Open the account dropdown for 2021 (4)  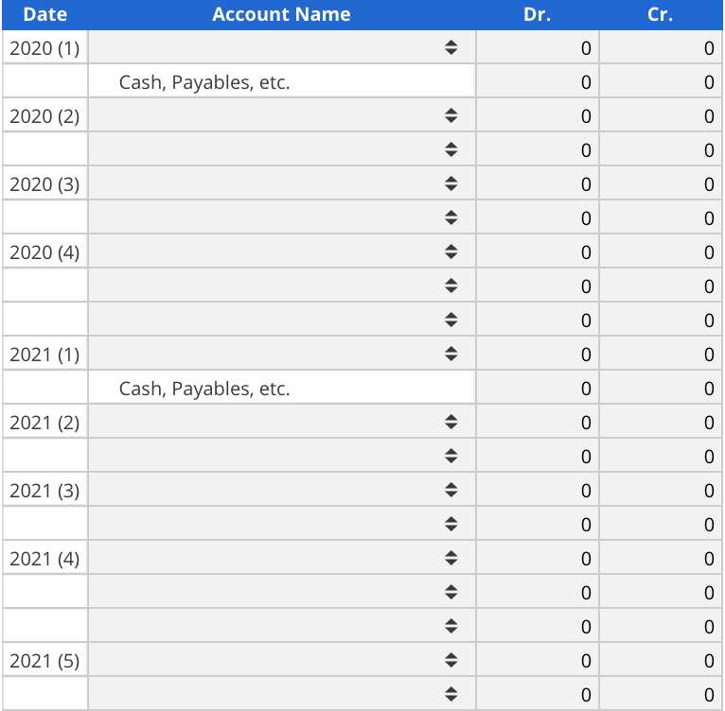coord(282,558)
